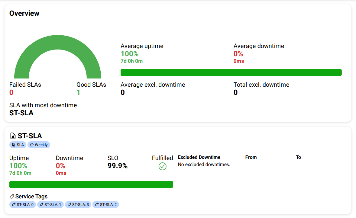The height and width of the screenshot is (218, 356).
Task: Select the ST-SLA: 1 service tag
Action: click(x=50, y=205)
